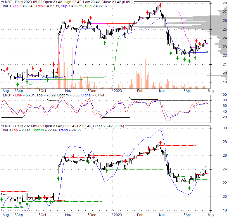This screenshot has height=217, width=228.
Task: Select the Signal = 67.94 oscillator label
Action: pos(93,95)
